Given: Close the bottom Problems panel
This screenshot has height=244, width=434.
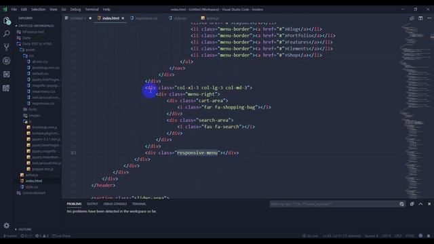Looking at the screenshot, I should [429, 204].
